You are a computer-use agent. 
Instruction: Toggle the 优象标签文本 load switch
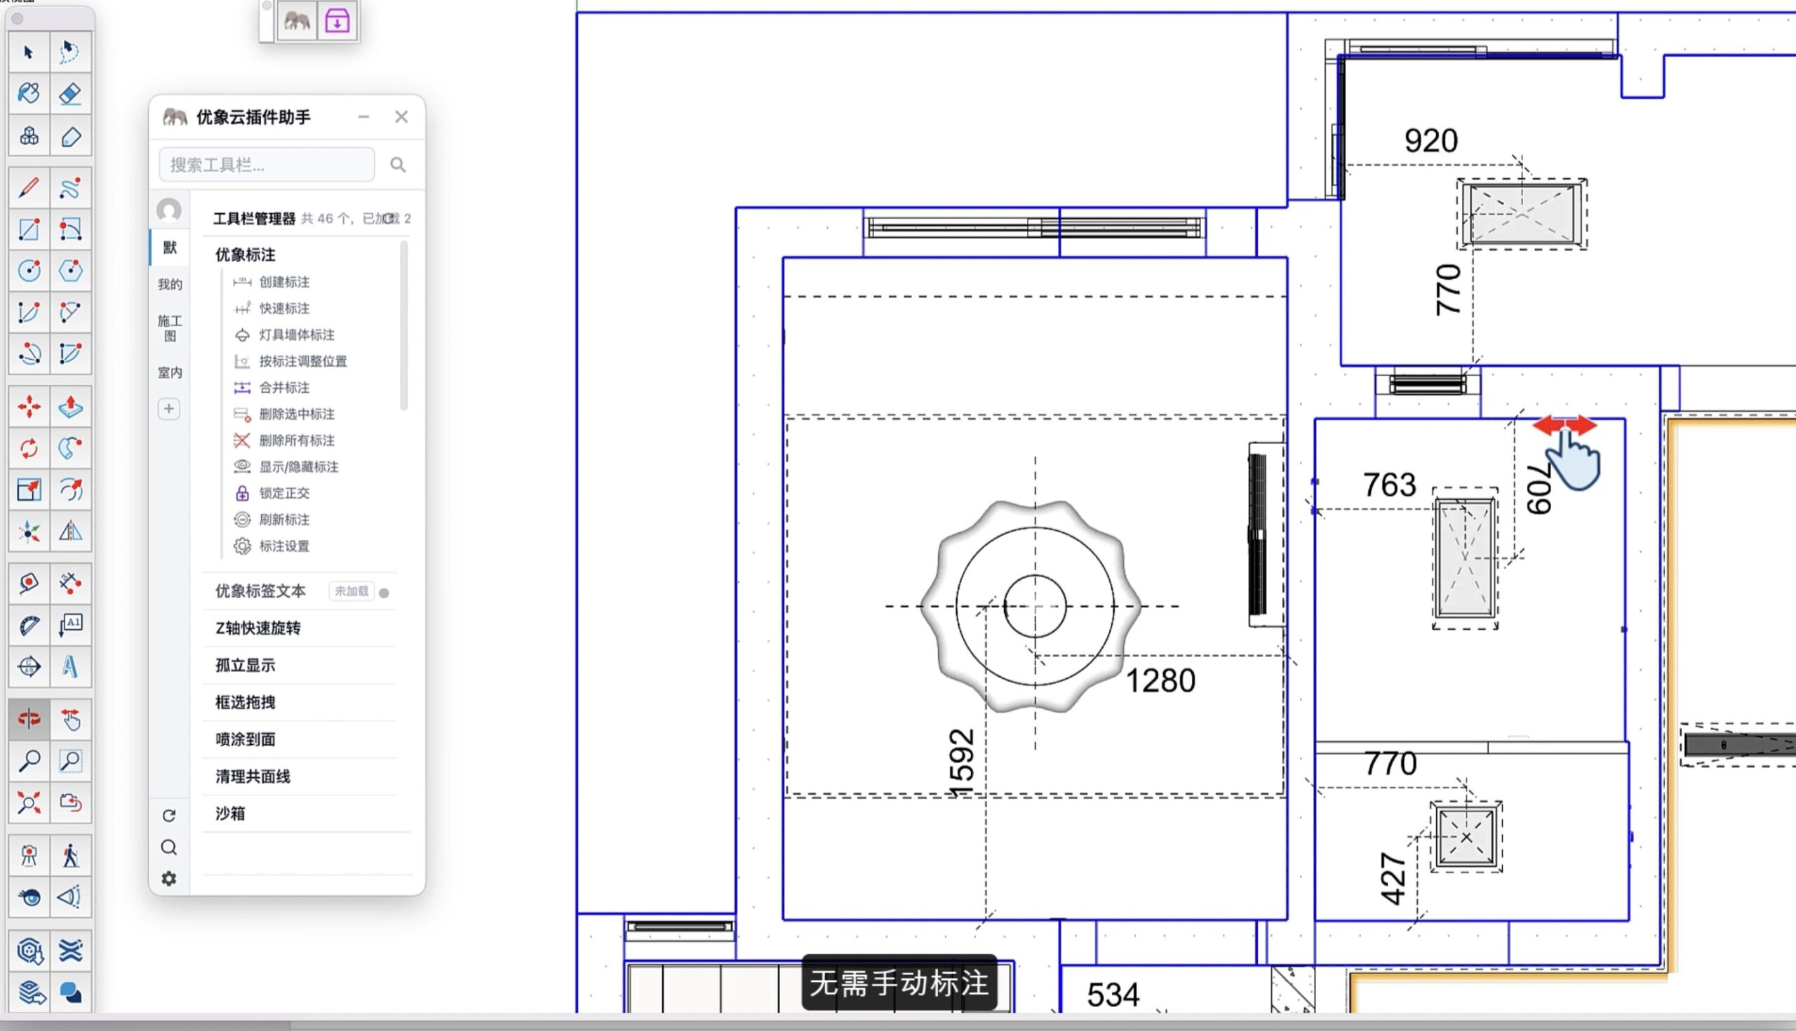(384, 593)
